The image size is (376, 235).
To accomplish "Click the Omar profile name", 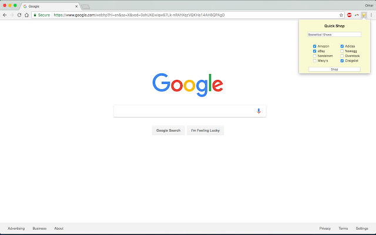I will 369,5.
